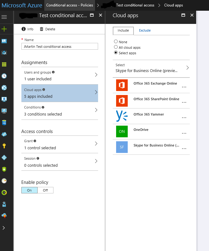Expand Cloud apps 5 apps included row
The height and width of the screenshot is (251, 209).
pos(60,93)
